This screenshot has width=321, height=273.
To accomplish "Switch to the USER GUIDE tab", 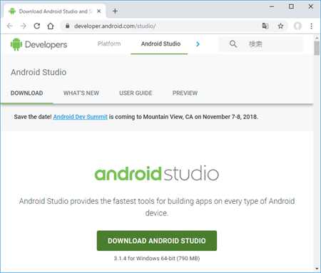I will [136, 93].
